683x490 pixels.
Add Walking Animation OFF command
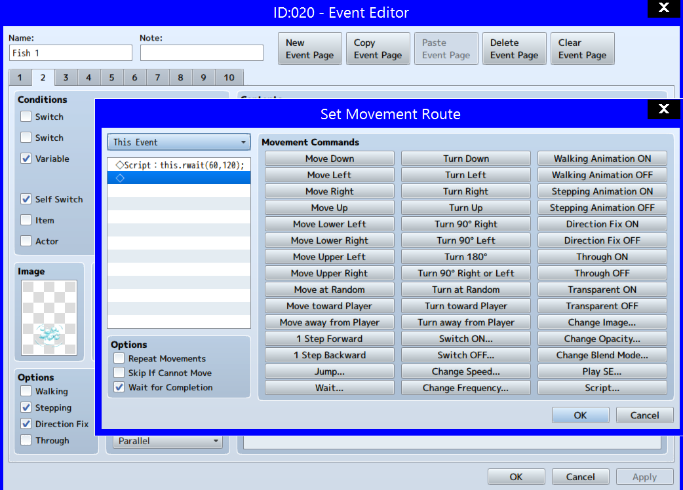click(x=602, y=175)
